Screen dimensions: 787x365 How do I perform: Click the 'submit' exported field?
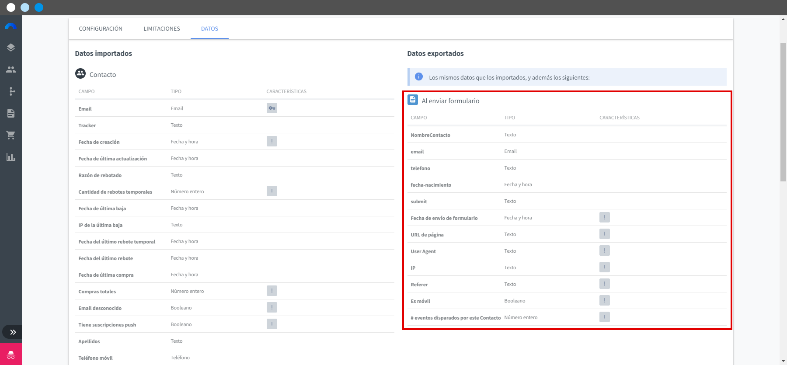click(418, 202)
